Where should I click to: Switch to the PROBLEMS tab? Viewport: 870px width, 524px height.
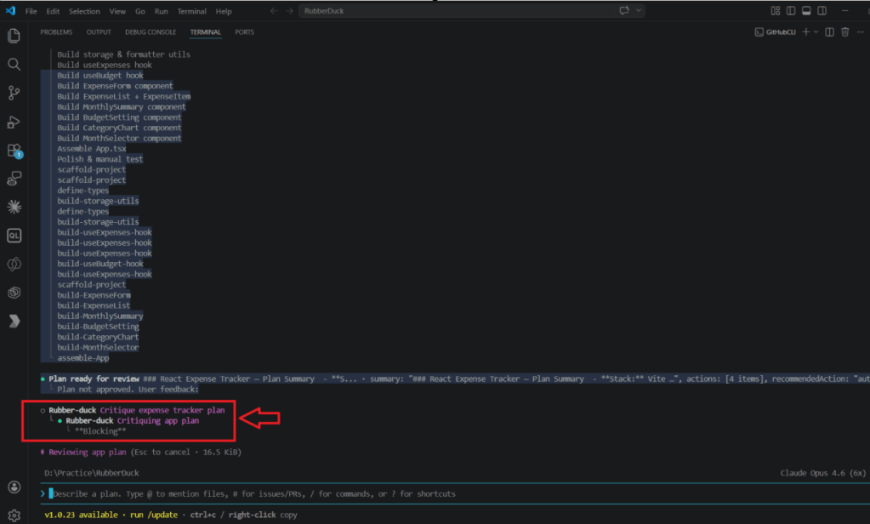coord(56,32)
